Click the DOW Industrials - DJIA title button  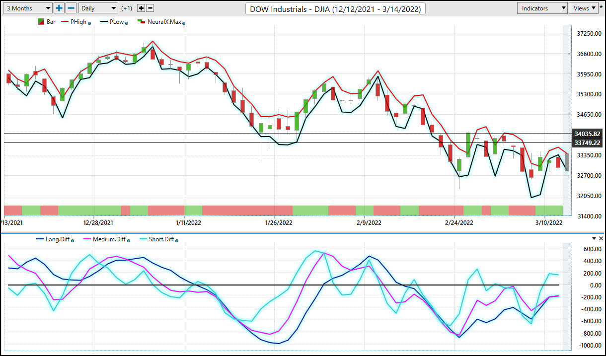point(335,9)
